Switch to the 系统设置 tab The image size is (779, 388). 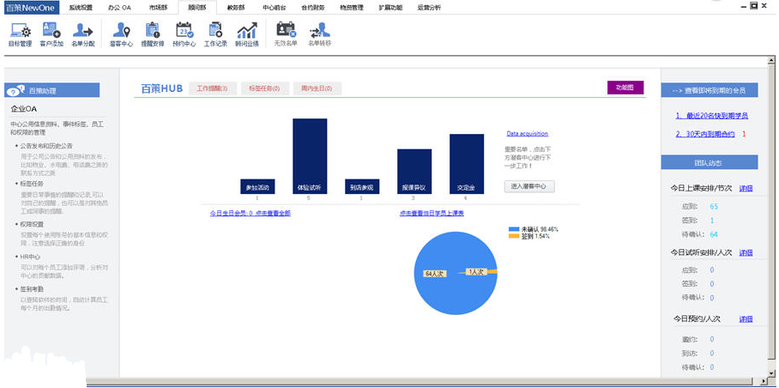click(81, 8)
